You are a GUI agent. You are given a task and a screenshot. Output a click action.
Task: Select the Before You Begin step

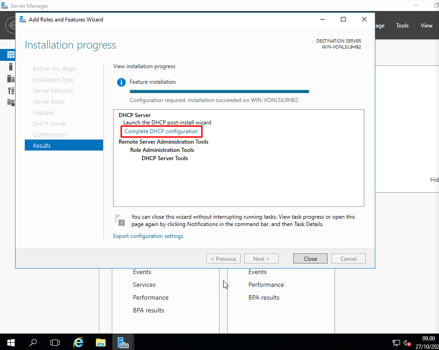pos(55,69)
